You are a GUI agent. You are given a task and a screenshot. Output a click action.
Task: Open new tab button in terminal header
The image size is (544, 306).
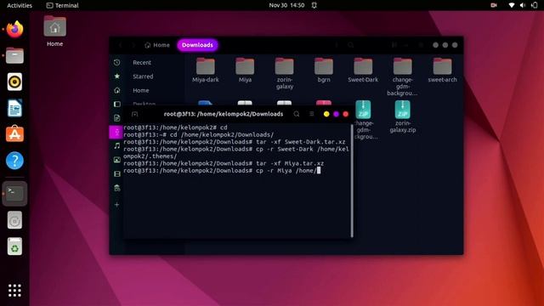pyautogui.click(x=135, y=114)
